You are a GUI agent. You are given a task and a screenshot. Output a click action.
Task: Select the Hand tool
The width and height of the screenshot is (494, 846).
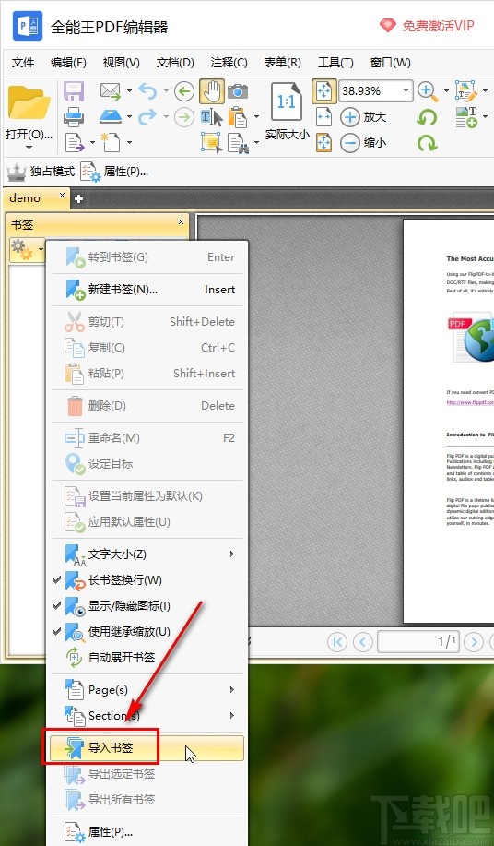pos(212,91)
